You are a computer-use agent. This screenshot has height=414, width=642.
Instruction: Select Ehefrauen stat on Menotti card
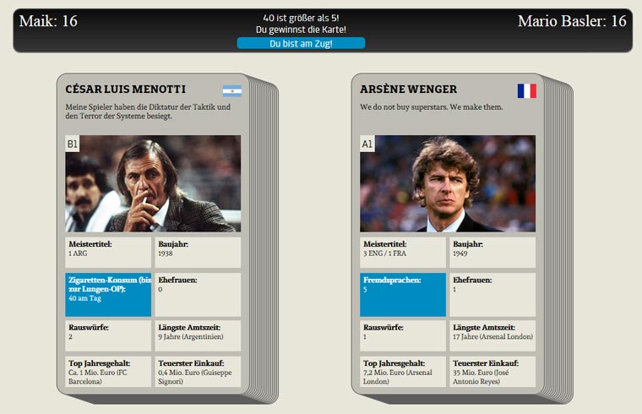(198, 294)
